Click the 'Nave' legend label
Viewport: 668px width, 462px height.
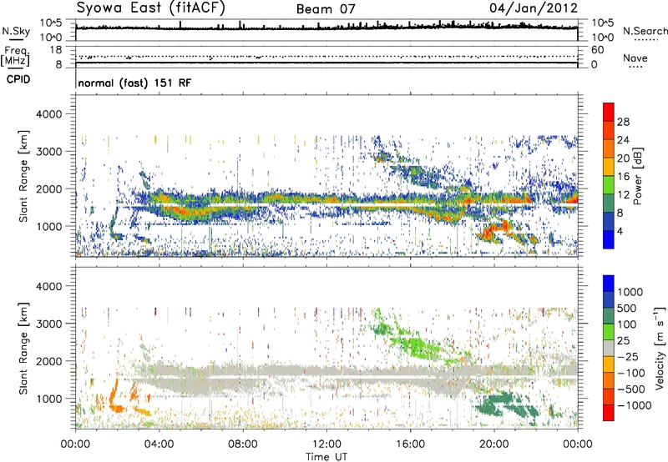635,58
